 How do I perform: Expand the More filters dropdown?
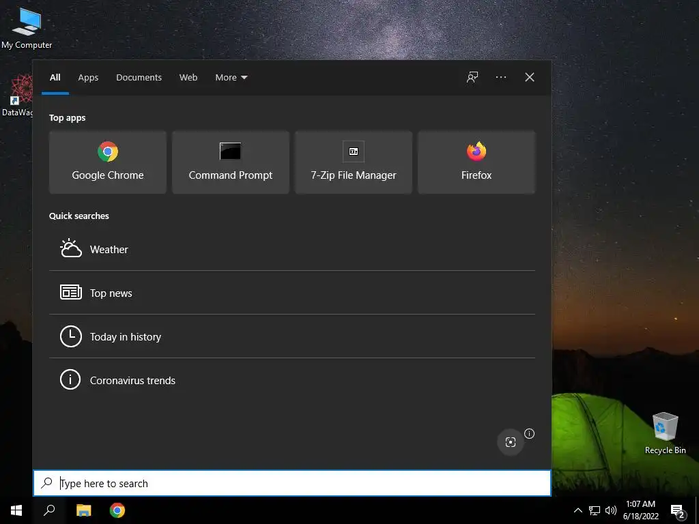[231, 78]
